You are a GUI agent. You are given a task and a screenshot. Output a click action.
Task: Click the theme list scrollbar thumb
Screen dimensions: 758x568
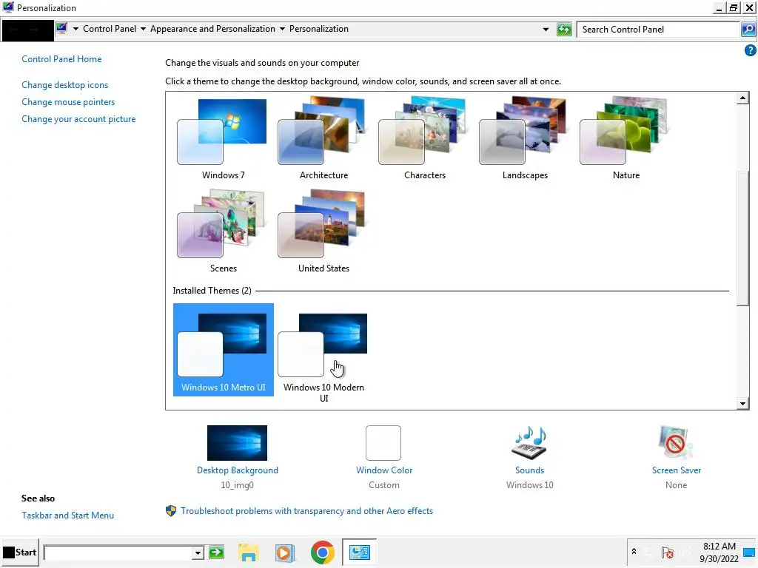(x=742, y=237)
